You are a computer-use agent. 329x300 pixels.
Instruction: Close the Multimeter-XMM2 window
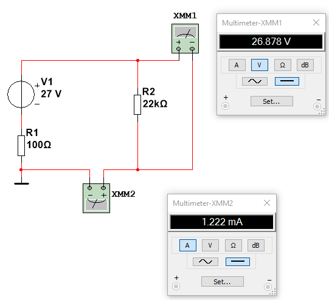pos(267,203)
